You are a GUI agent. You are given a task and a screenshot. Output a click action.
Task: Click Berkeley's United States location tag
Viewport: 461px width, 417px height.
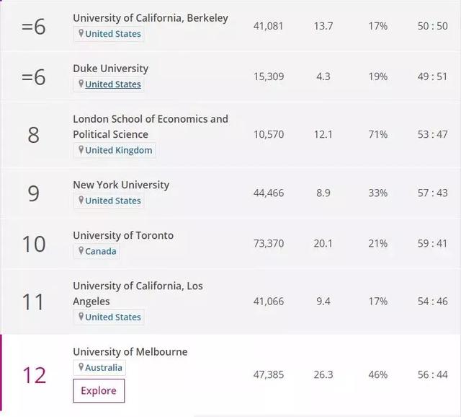[113, 34]
